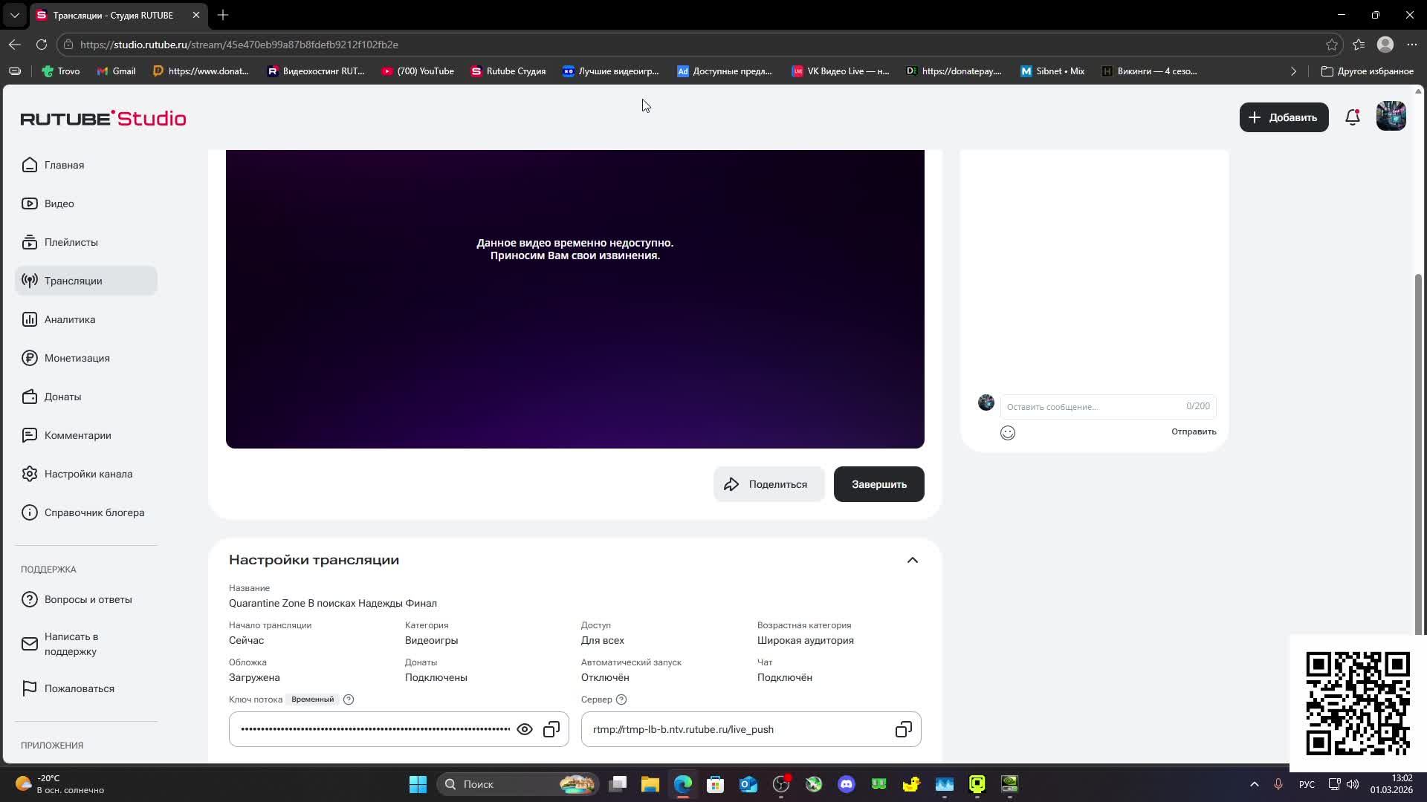The width and height of the screenshot is (1427, 802).
Task: Go to Донаты in the sidebar
Action: 62,397
